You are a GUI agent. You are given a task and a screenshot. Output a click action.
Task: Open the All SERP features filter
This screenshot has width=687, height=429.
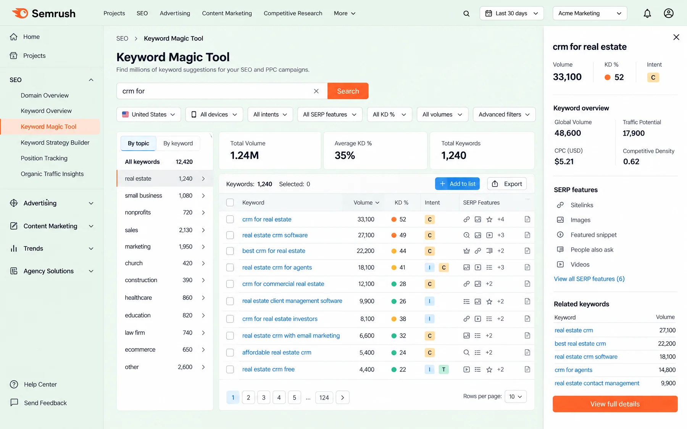[x=330, y=114]
